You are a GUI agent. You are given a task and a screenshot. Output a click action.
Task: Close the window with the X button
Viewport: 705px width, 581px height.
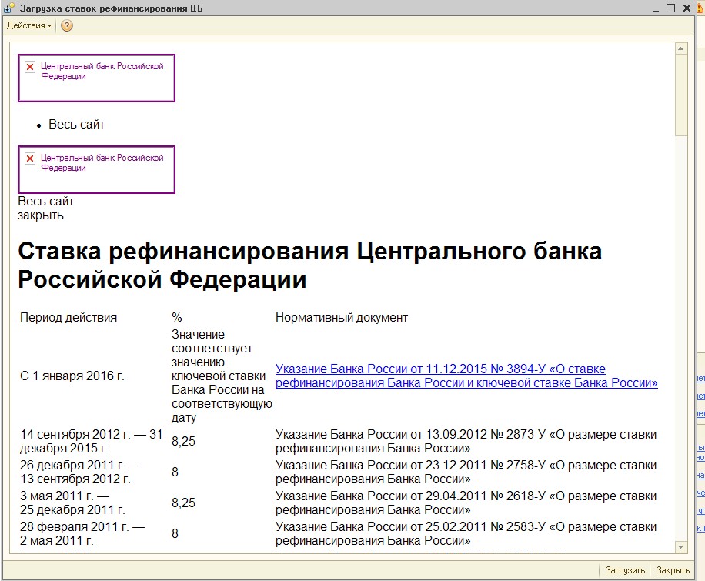tap(687, 8)
